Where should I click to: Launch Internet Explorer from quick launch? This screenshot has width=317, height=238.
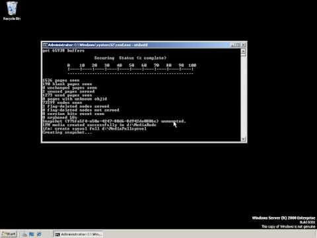[39, 234]
